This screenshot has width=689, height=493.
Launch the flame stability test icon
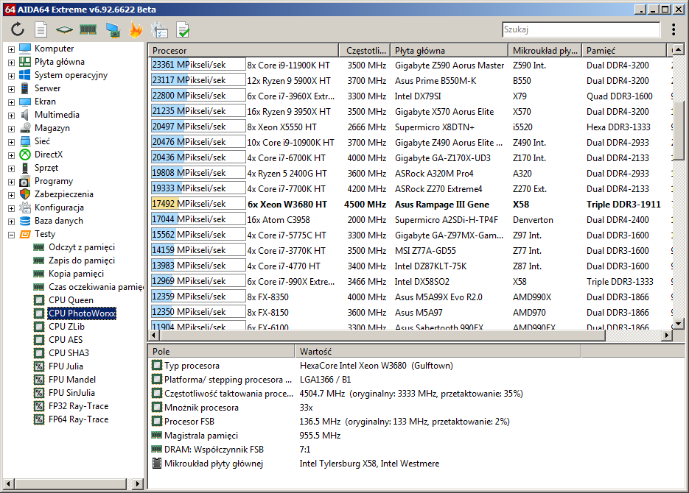[x=136, y=29]
